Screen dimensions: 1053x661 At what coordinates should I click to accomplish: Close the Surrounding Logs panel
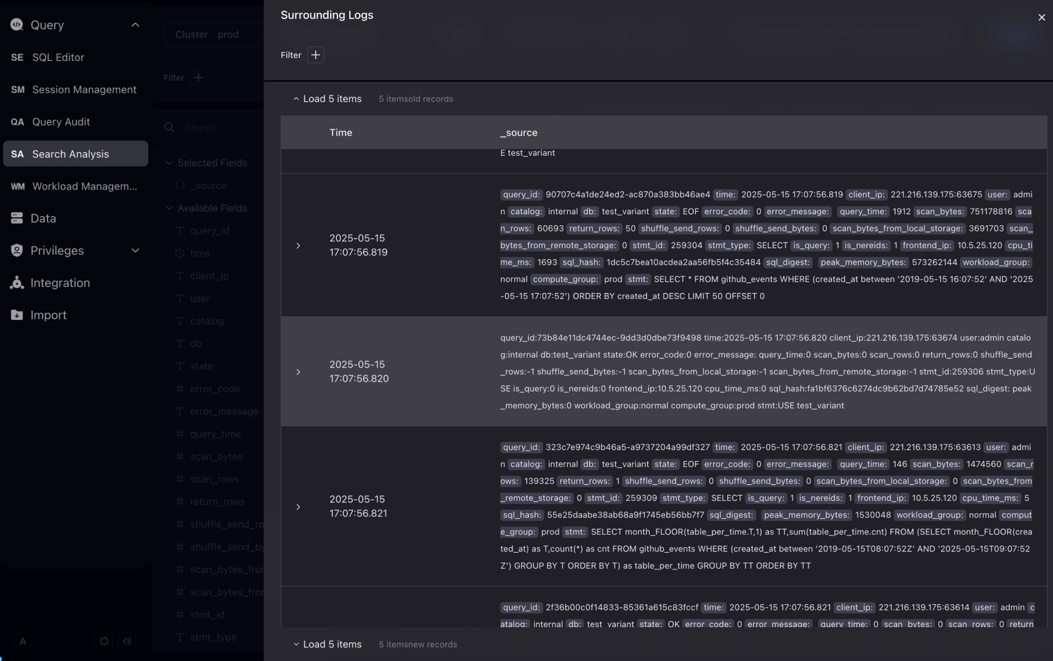click(1041, 17)
